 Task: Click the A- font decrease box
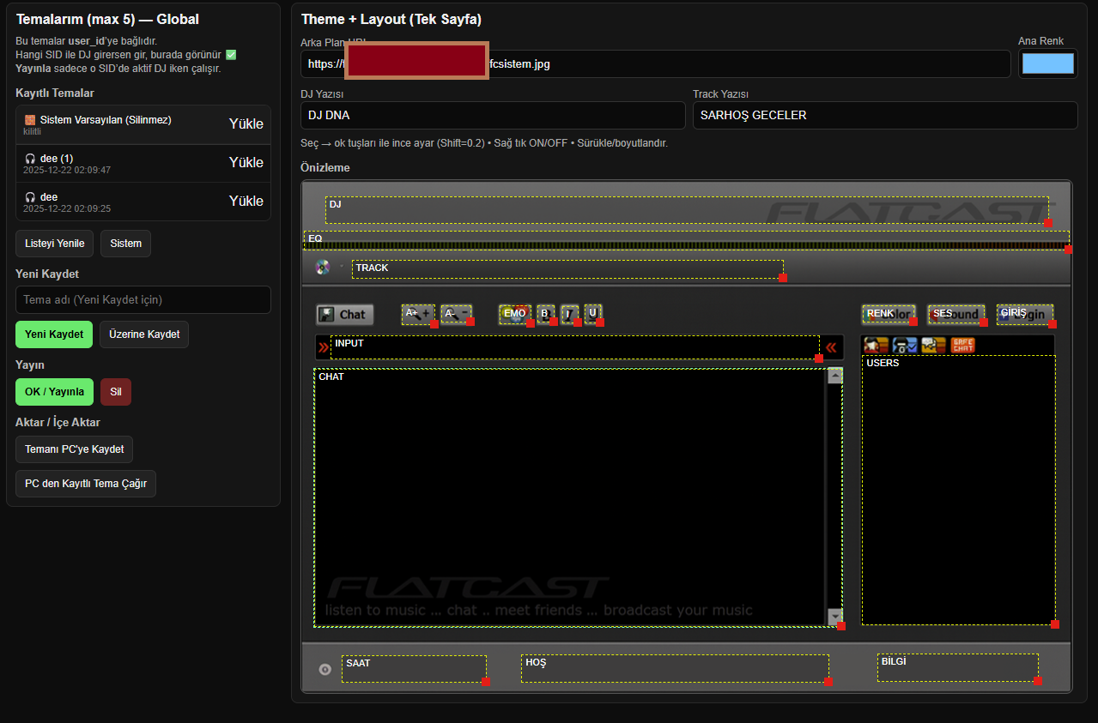[x=456, y=314]
